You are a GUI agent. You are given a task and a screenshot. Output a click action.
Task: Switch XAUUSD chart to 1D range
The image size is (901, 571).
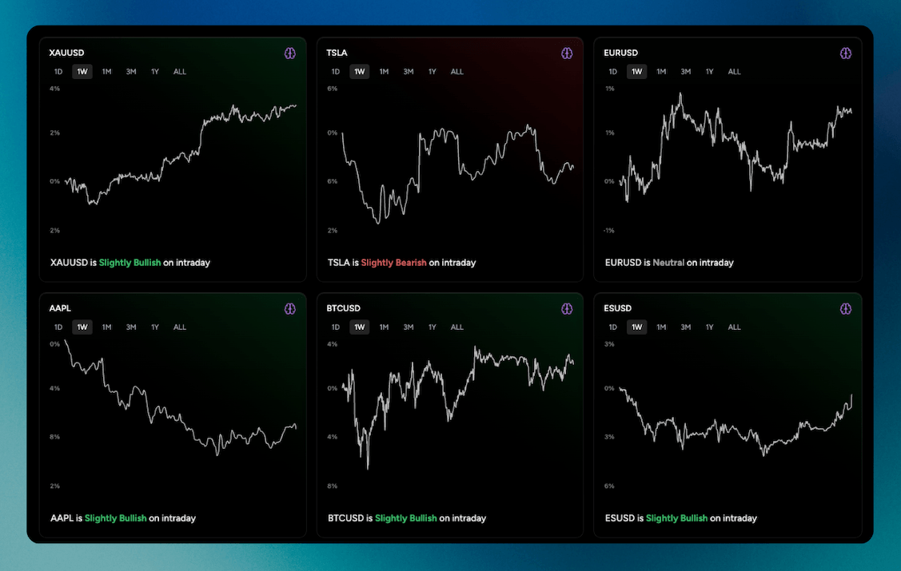tap(58, 72)
